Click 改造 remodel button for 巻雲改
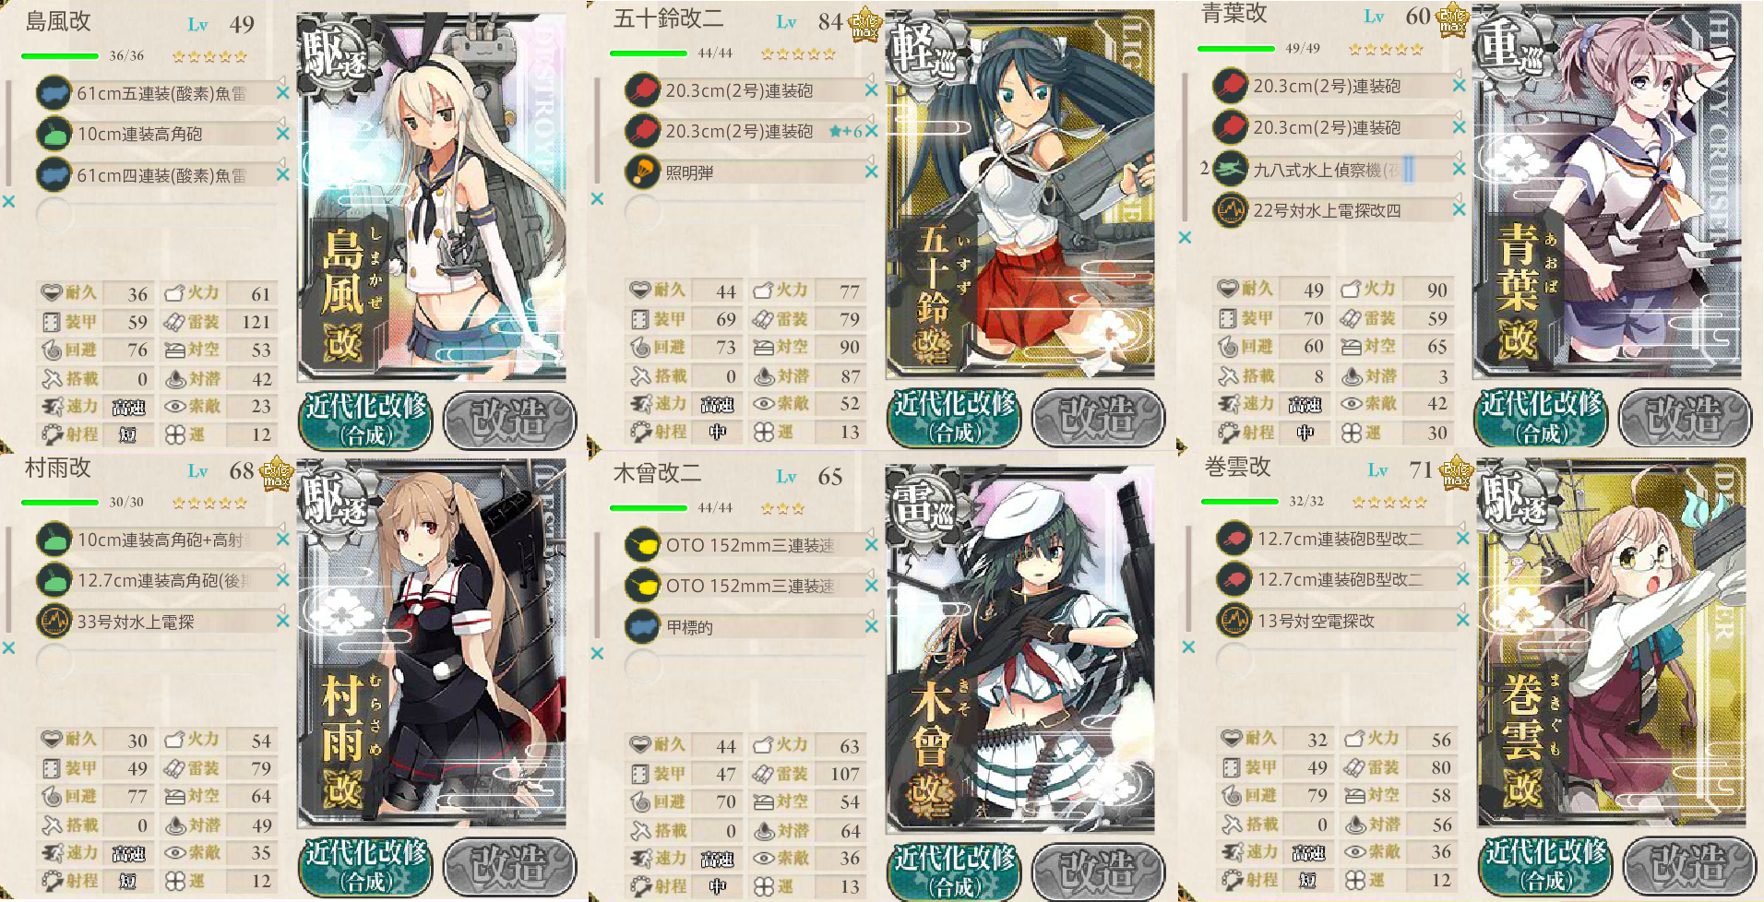 point(1688,865)
